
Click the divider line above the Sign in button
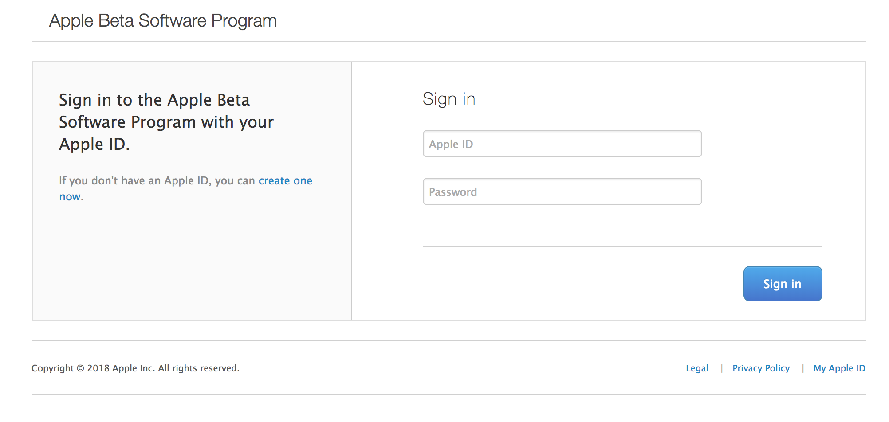pos(622,247)
